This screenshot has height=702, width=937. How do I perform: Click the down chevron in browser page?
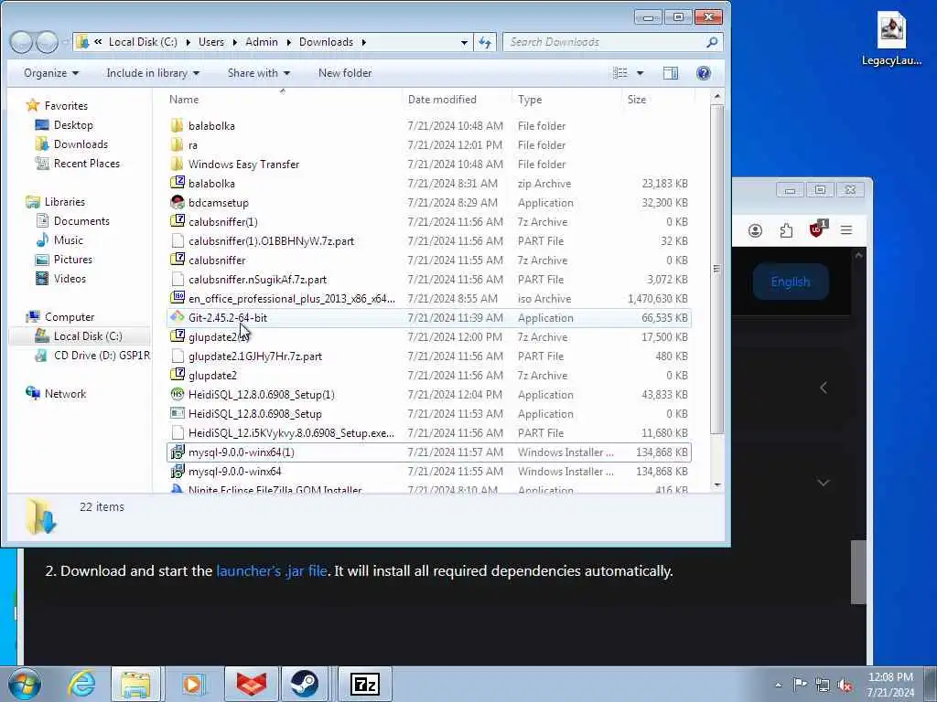[824, 483]
